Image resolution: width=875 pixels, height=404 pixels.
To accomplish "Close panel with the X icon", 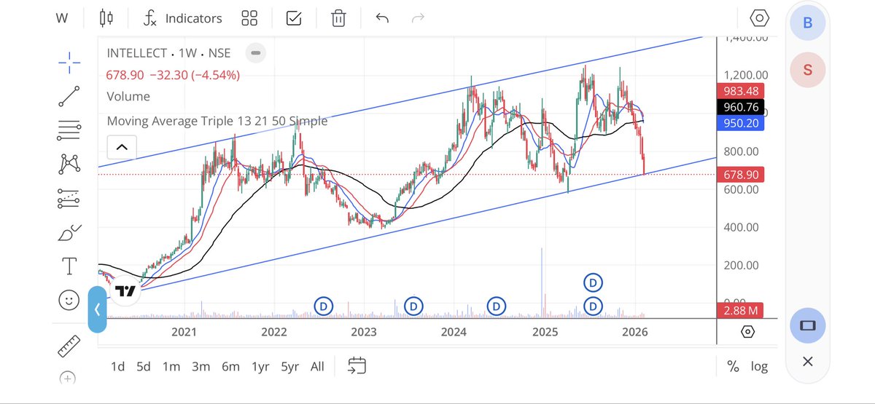I will tap(808, 361).
